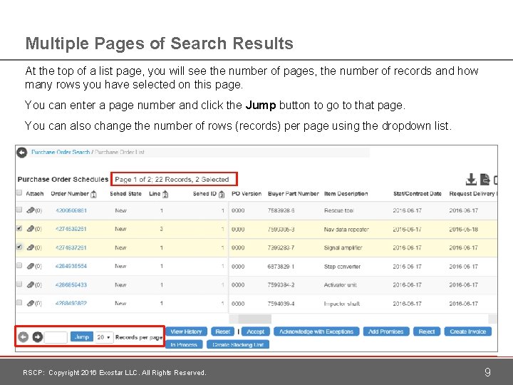Click the Rescue tool description cell
This screenshot has width=513, height=385.
[339, 210]
